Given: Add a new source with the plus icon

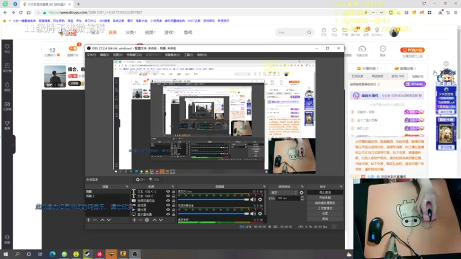Looking at the screenshot, I should point(134,220).
